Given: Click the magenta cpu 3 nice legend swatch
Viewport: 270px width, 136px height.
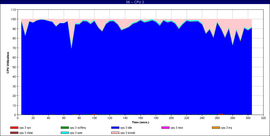Looking at the screenshot, I should (166, 128).
